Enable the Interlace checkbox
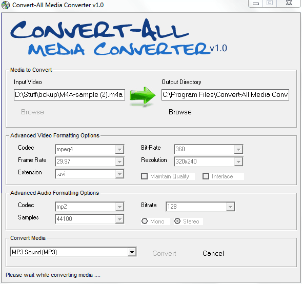Viewport: 302px width, 284px height. click(206, 176)
